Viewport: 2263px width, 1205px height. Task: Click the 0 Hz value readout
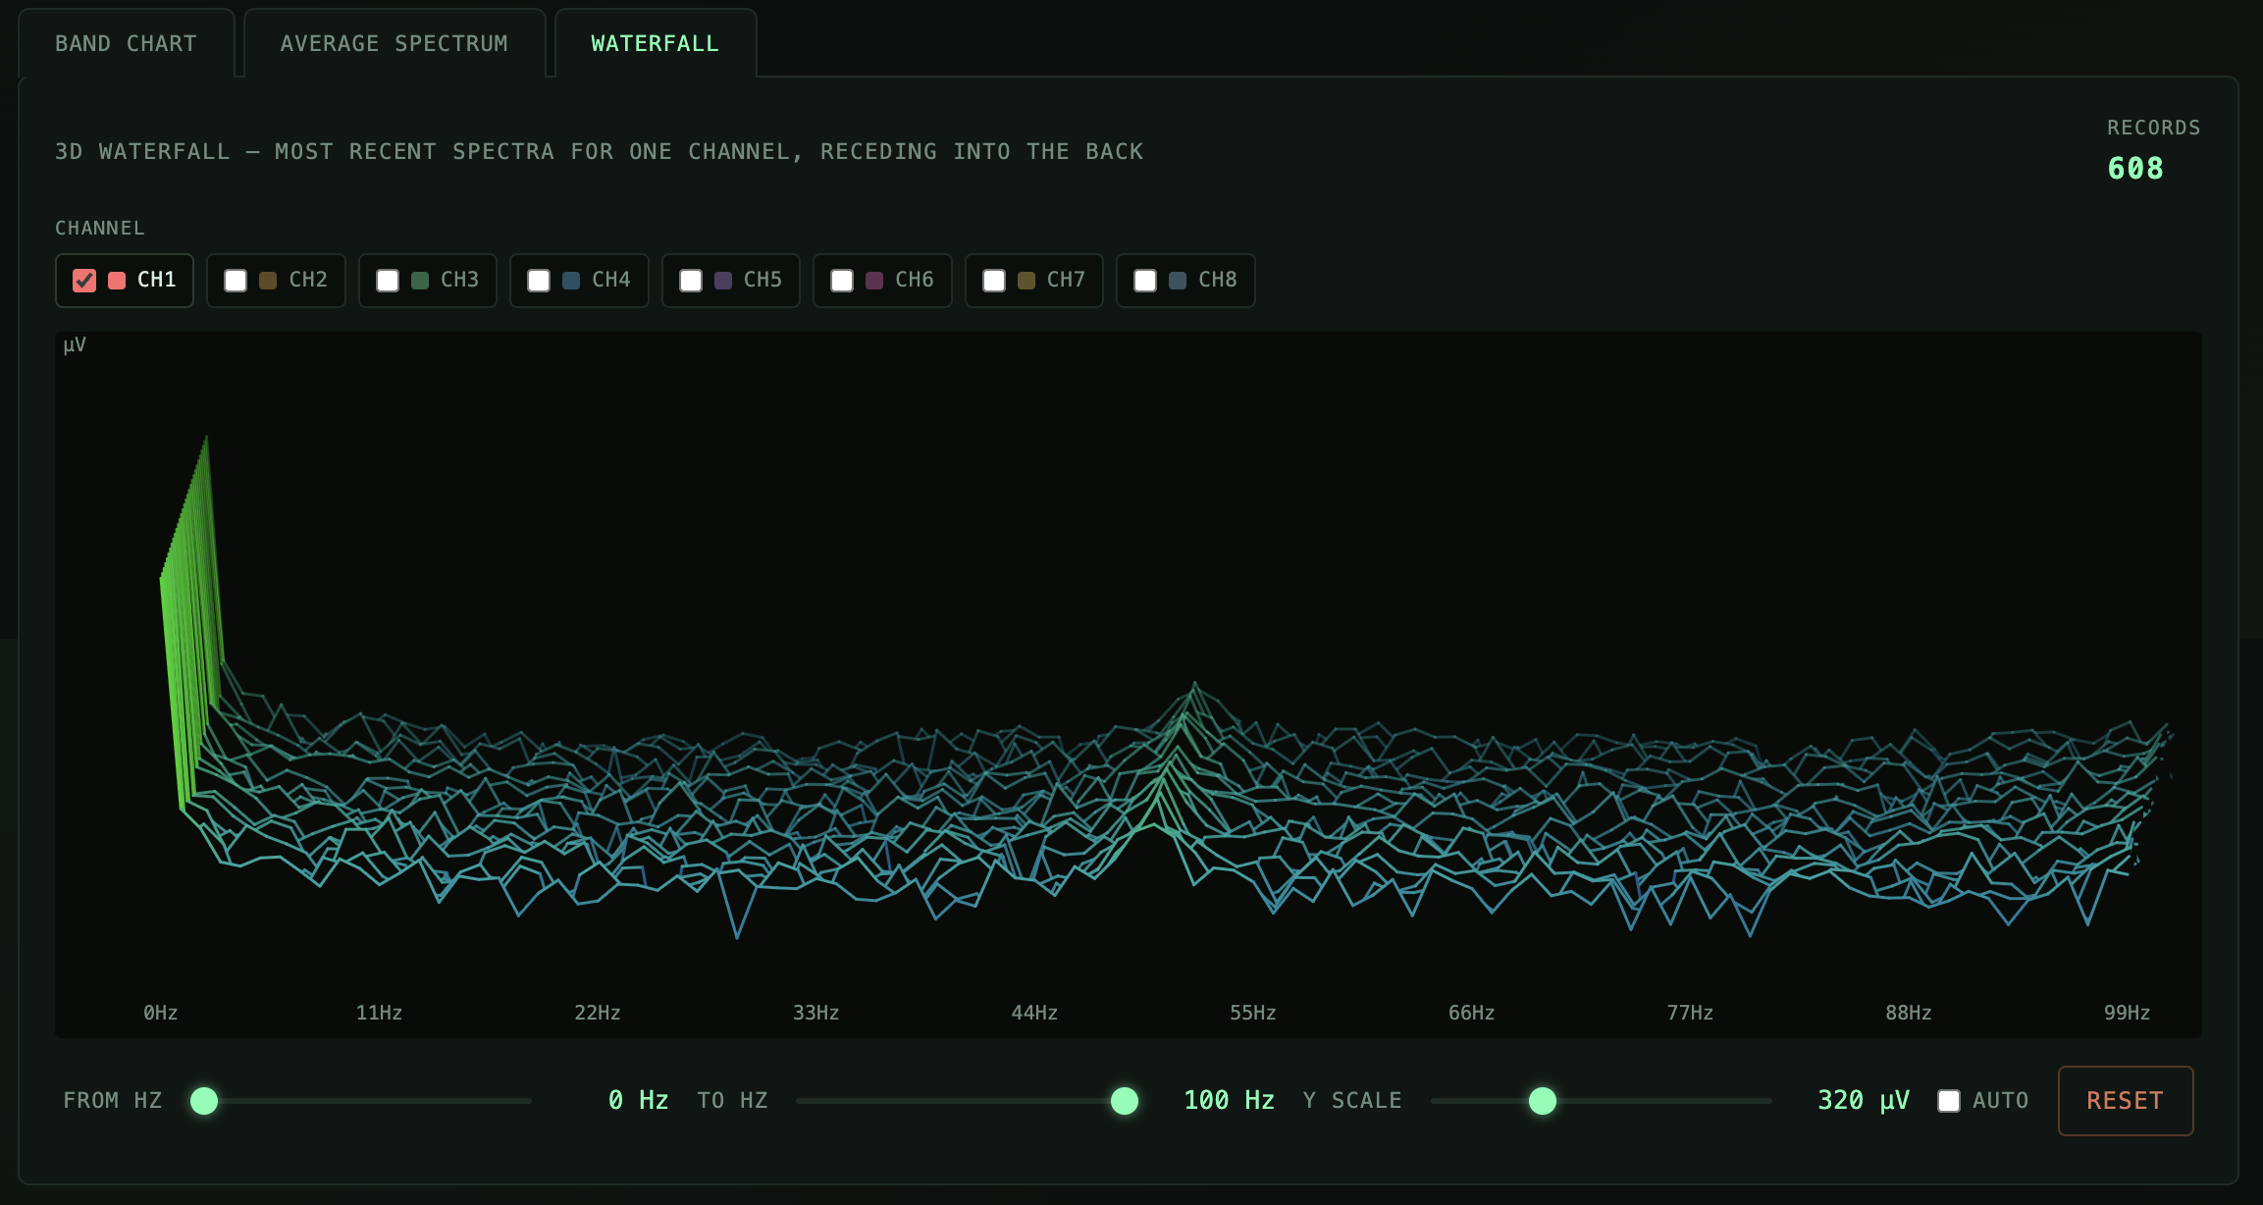pos(639,1100)
